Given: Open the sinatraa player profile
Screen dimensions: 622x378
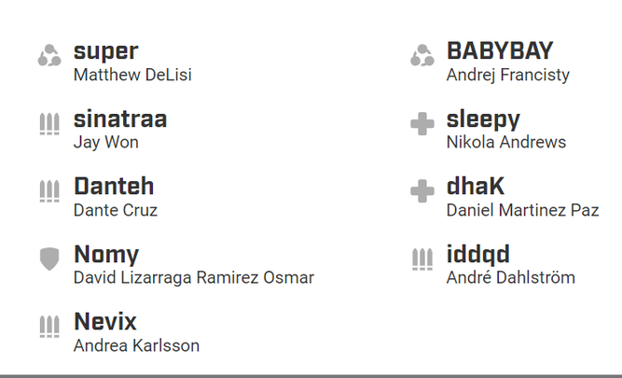Looking at the screenshot, I should tap(120, 119).
